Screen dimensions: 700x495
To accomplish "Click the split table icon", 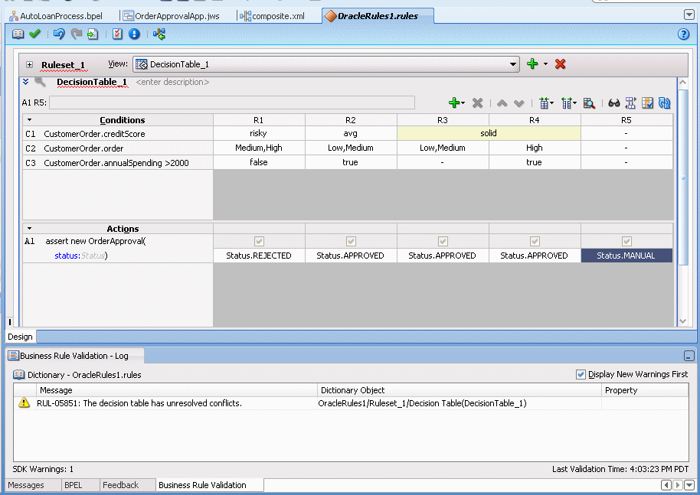I will point(647,103).
